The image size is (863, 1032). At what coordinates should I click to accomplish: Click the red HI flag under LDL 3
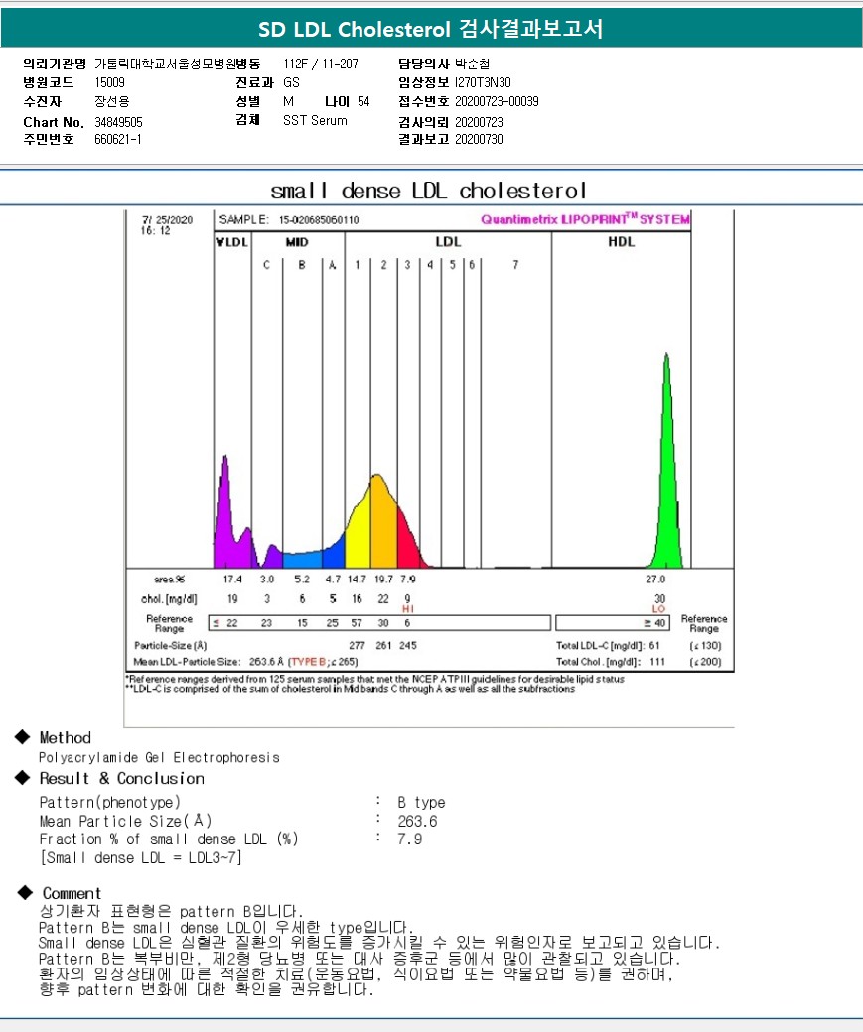pos(406,608)
